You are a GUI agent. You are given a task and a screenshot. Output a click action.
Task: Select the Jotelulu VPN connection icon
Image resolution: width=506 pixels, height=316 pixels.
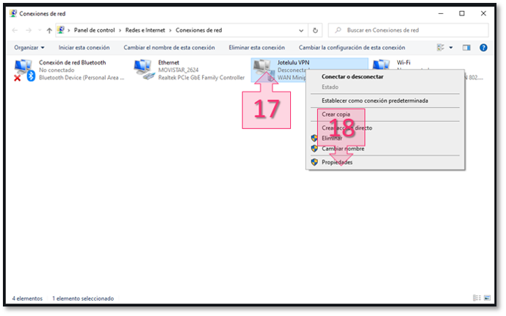(264, 69)
